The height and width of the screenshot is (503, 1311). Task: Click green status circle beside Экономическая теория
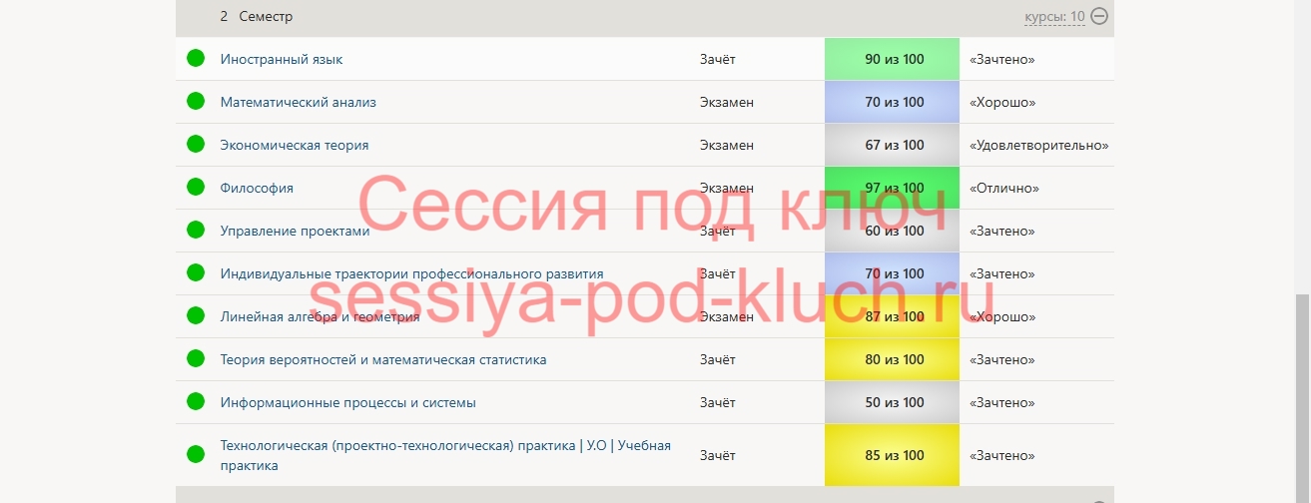[x=196, y=145]
